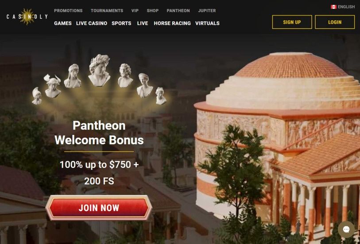Viewport: 360px width, 244px height.
Task: Select the Live Casino tab
Action: coord(92,23)
